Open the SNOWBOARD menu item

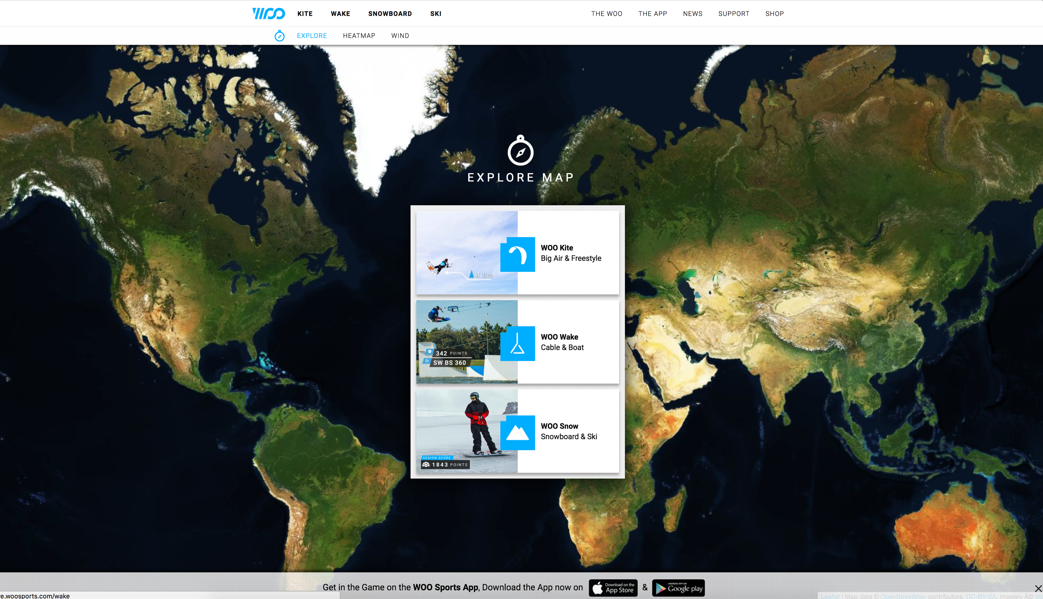click(390, 14)
